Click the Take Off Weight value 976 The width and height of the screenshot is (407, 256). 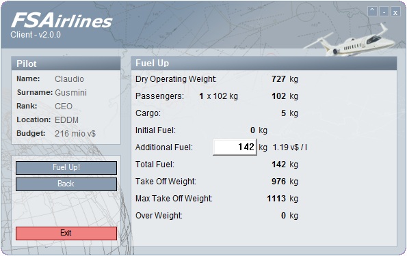point(279,182)
